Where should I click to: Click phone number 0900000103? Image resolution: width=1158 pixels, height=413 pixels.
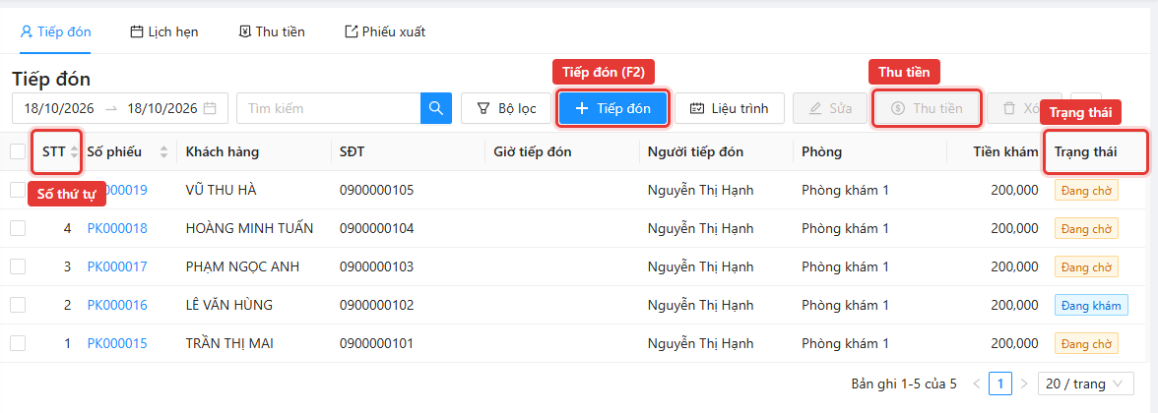(x=376, y=266)
